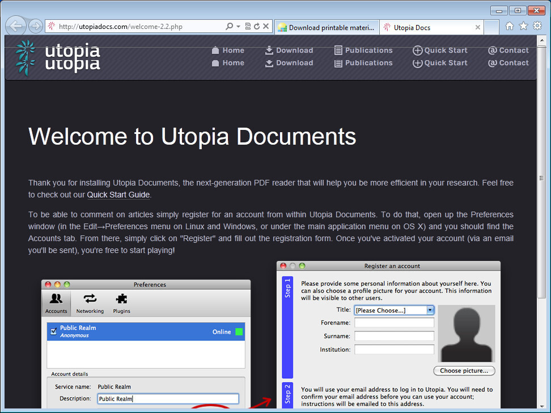551x413 pixels.
Task: Open Favorites with the star icon
Action: tap(524, 26)
